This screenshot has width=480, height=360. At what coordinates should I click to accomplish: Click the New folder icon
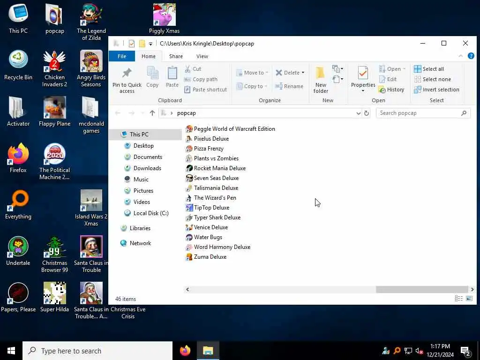[321, 74]
